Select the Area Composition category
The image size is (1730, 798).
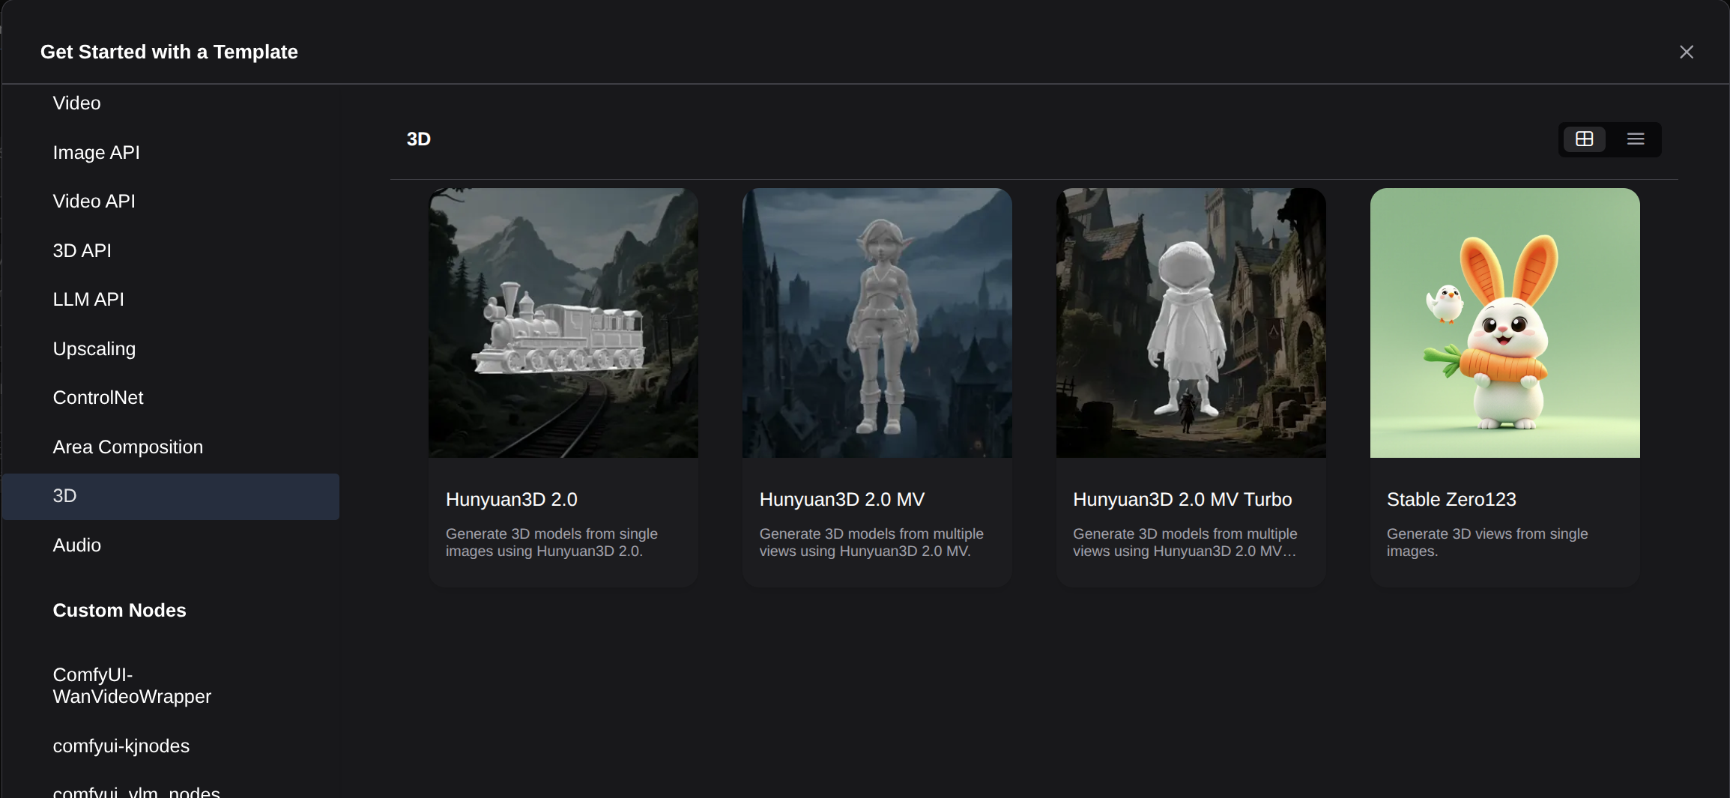click(x=171, y=447)
